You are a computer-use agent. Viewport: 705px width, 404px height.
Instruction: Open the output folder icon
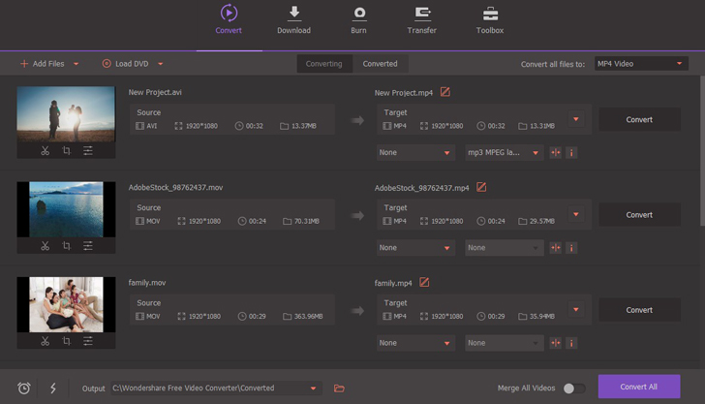pyautogui.click(x=339, y=388)
